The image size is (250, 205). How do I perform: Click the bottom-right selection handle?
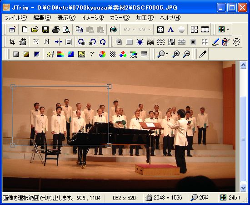(109, 145)
